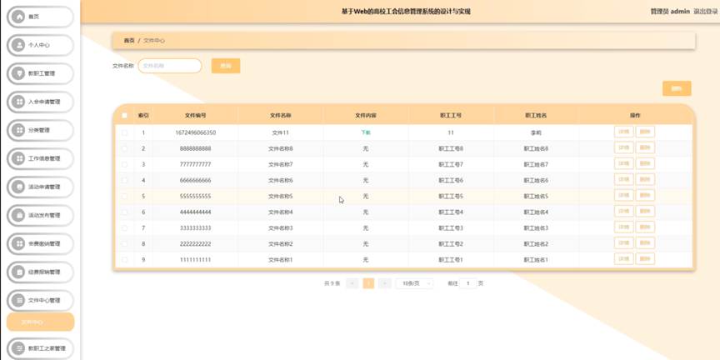Image resolution: width=720 pixels, height=360 pixels.
Task: Click 删除 for the 文件名称2 row
Action: tap(645, 242)
